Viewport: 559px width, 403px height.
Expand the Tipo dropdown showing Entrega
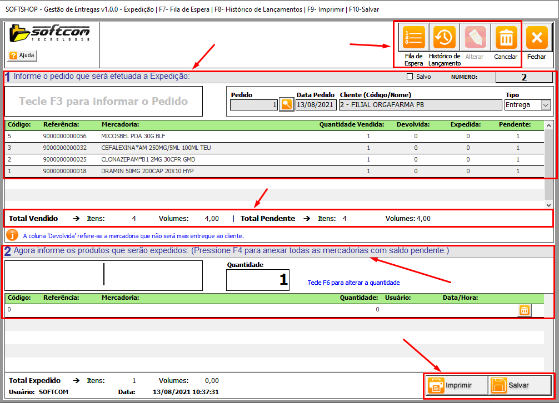(545, 105)
